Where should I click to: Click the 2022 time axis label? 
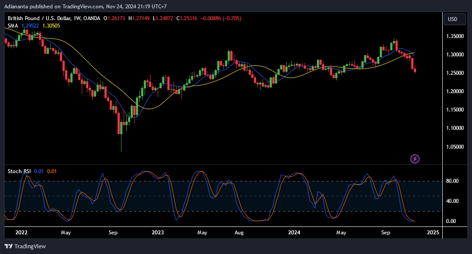pos(21,232)
